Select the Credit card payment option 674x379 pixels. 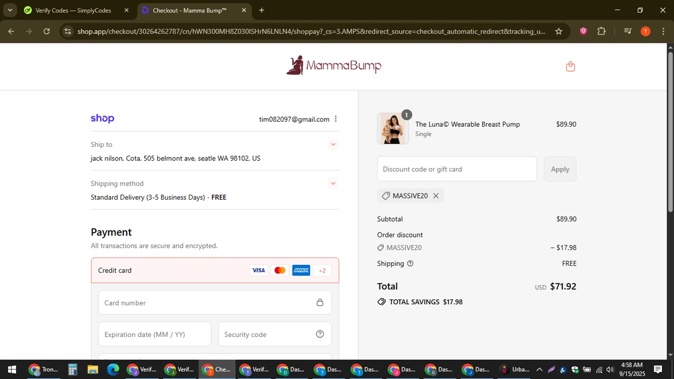[215, 270]
